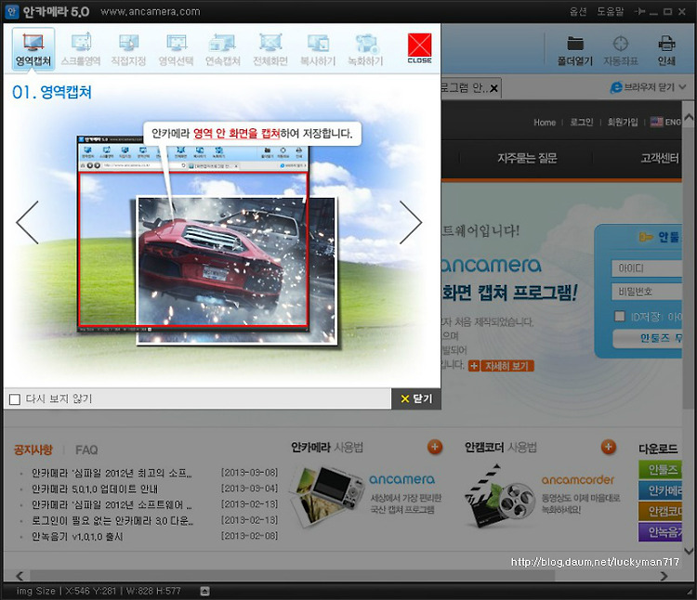
Task: Click the purple 안녹음기 download button
Action: tap(660, 531)
